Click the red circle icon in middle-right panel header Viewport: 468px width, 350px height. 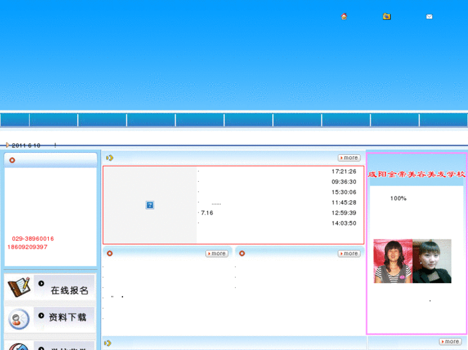tap(242, 253)
